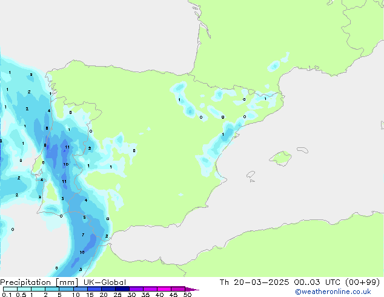This screenshot has height=297, width=384.
Task: Click the legend label '50'
Action: pos(187,295)
